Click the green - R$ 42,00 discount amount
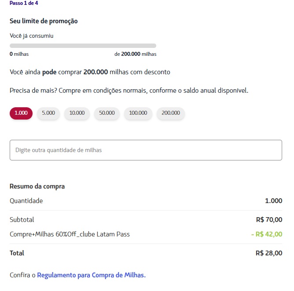The height and width of the screenshot is (291, 294). pyautogui.click(x=267, y=234)
